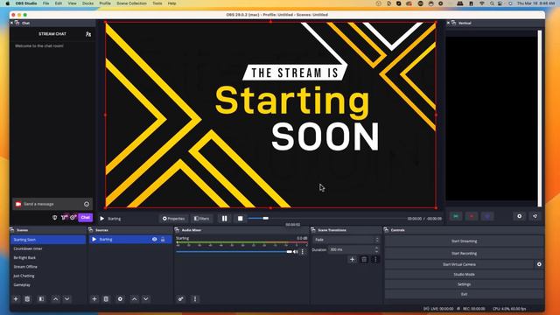Click the Exit button
The width and height of the screenshot is (560, 315).
(x=464, y=294)
